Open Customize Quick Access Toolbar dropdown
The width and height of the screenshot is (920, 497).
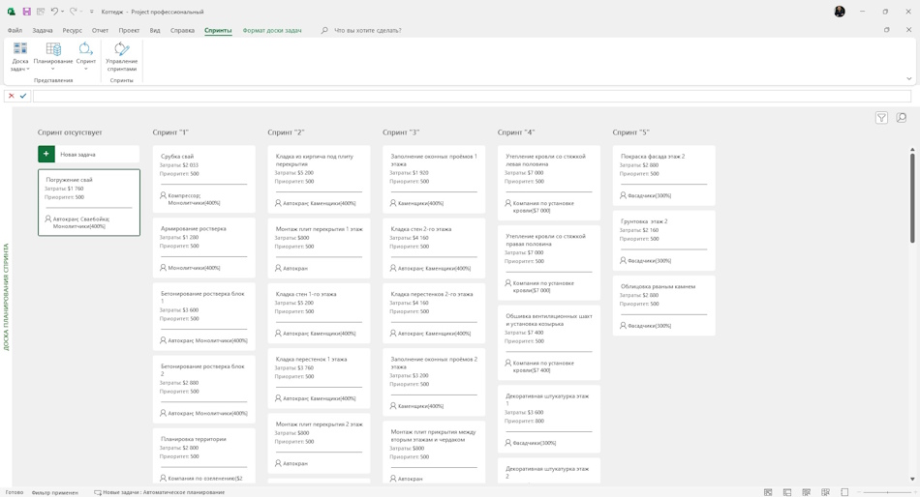click(x=92, y=12)
